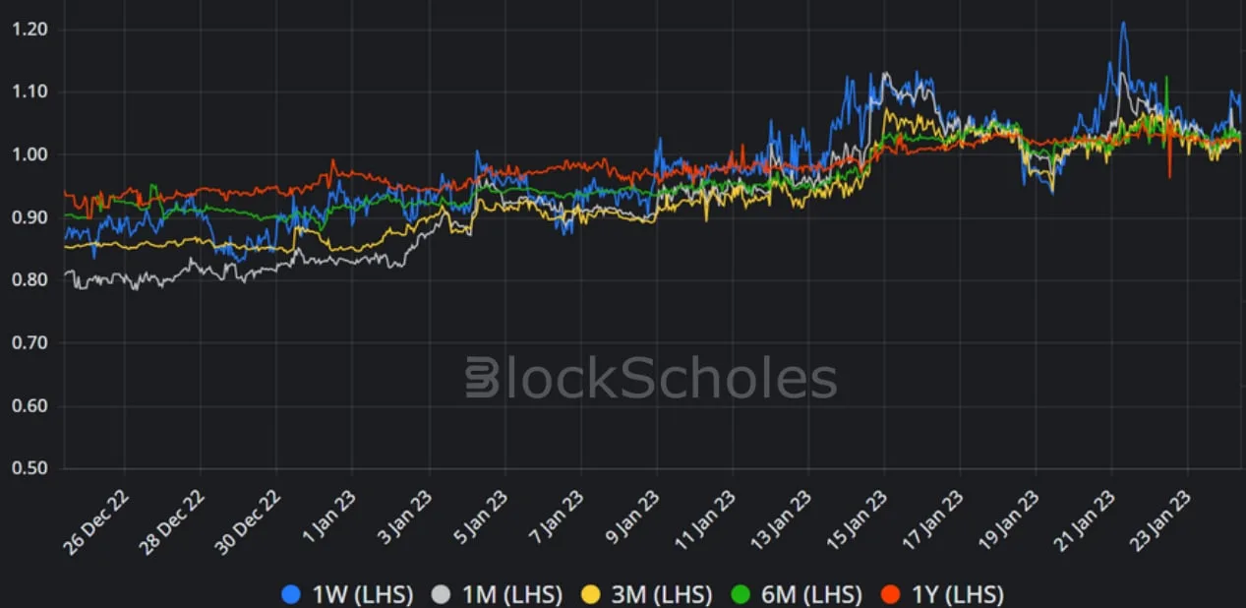Click the yellow 3M legend dot

pos(590,594)
